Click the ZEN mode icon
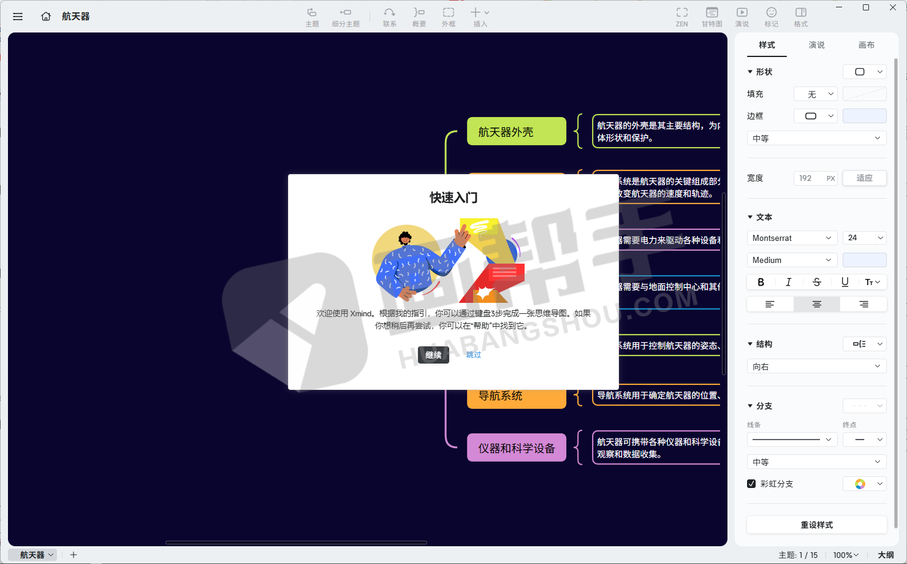The width and height of the screenshot is (907, 564). [681, 17]
